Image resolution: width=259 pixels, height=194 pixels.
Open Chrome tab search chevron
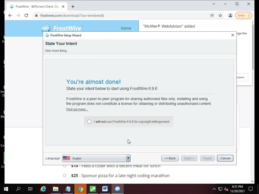pyautogui.click(x=213, y=4)
